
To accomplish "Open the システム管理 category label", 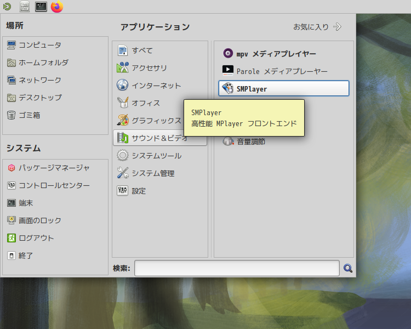I will 153,173.
